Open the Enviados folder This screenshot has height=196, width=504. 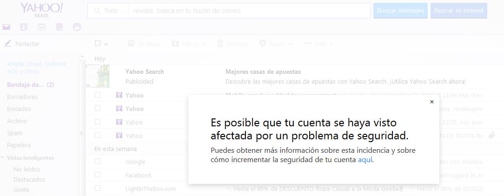[19, 109]
